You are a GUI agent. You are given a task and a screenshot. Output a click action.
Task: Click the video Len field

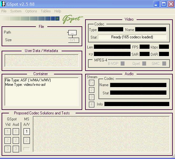(112, 47)
